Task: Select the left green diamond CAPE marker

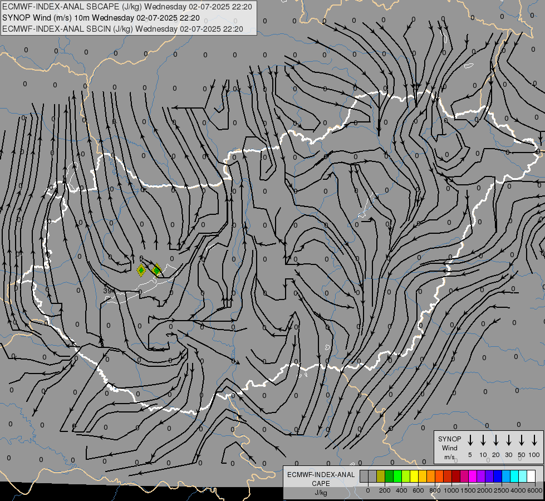Action: (141, 270)
